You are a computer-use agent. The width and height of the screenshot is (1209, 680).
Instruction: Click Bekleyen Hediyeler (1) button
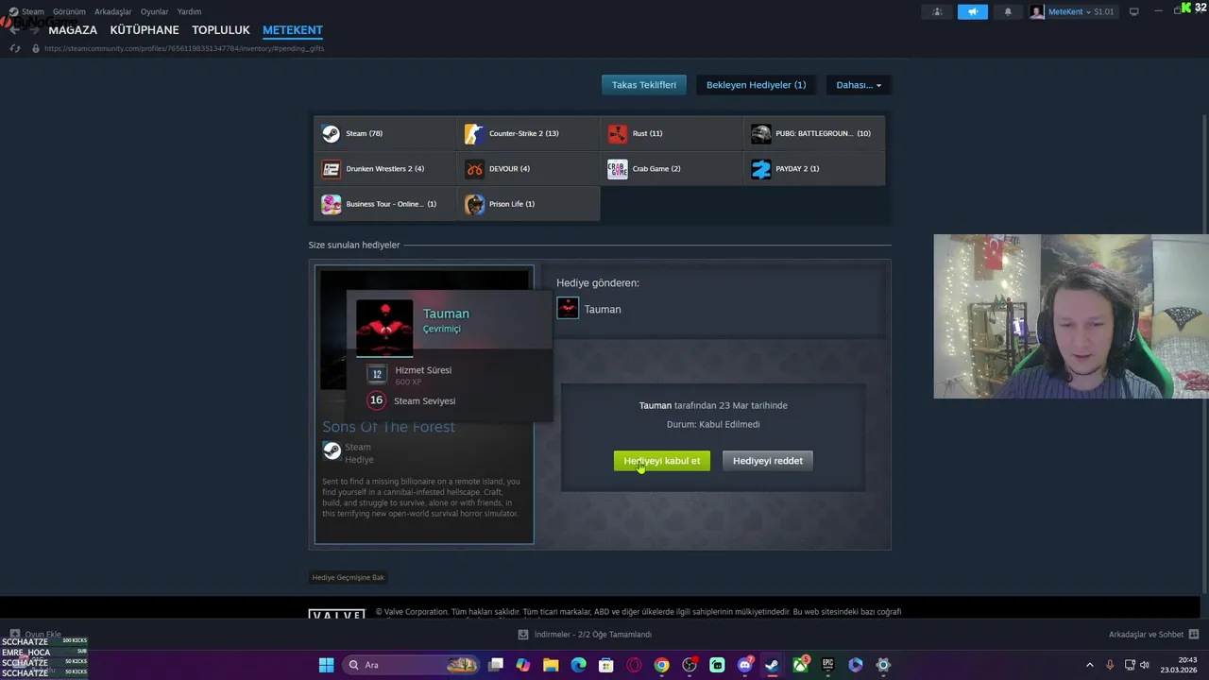click(757, 85)
